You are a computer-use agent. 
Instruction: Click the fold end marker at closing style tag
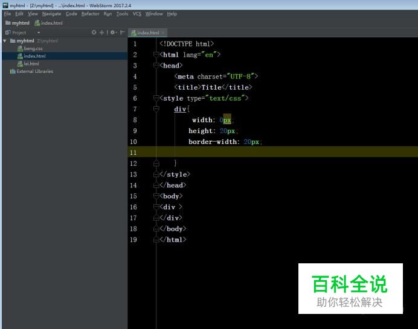(156, 175)
